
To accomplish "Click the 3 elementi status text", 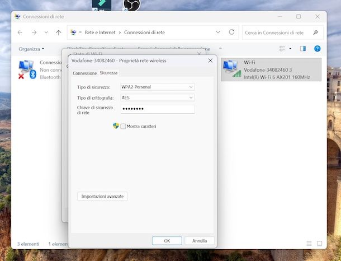I will tap(29, 244).
